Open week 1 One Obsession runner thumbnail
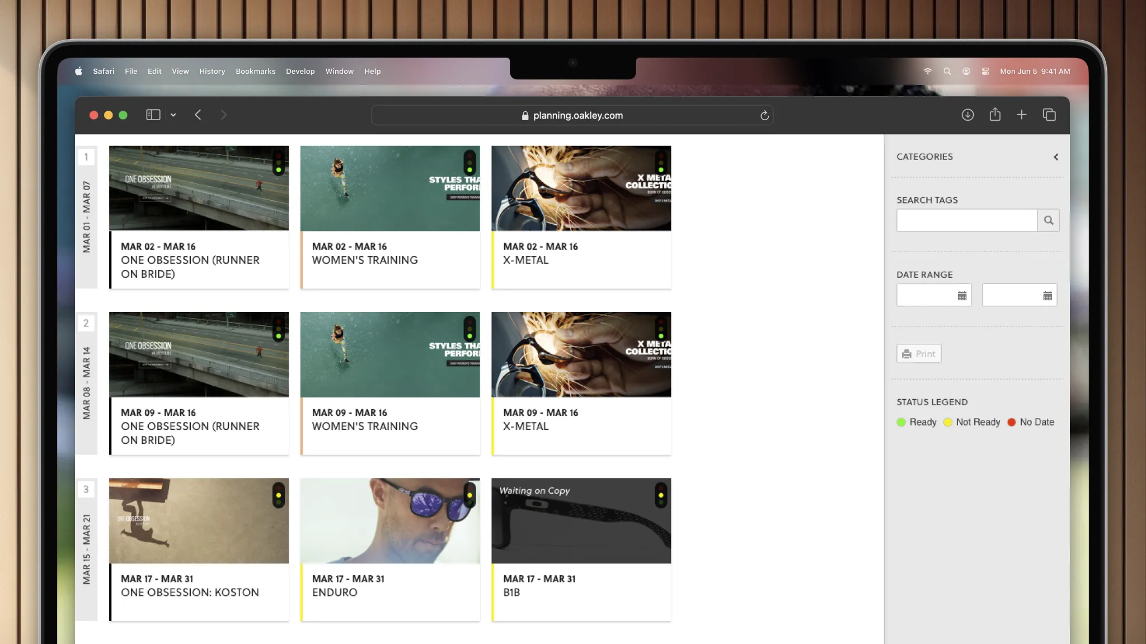This screenshot has width=1146, height=644. point(199,188)
